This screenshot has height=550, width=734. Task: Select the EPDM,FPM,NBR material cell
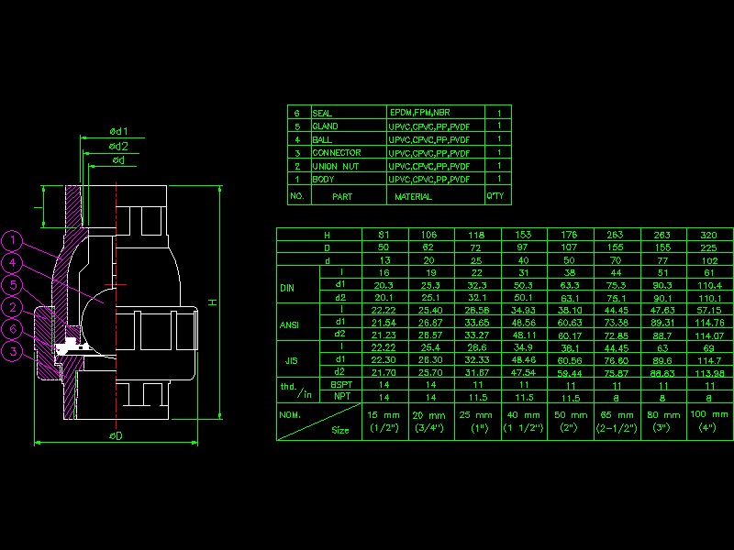point(422,112)
